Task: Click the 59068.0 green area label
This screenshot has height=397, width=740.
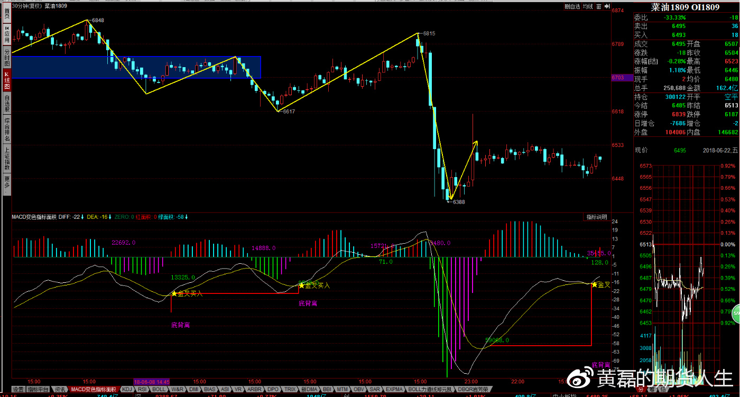Action: 497,340
